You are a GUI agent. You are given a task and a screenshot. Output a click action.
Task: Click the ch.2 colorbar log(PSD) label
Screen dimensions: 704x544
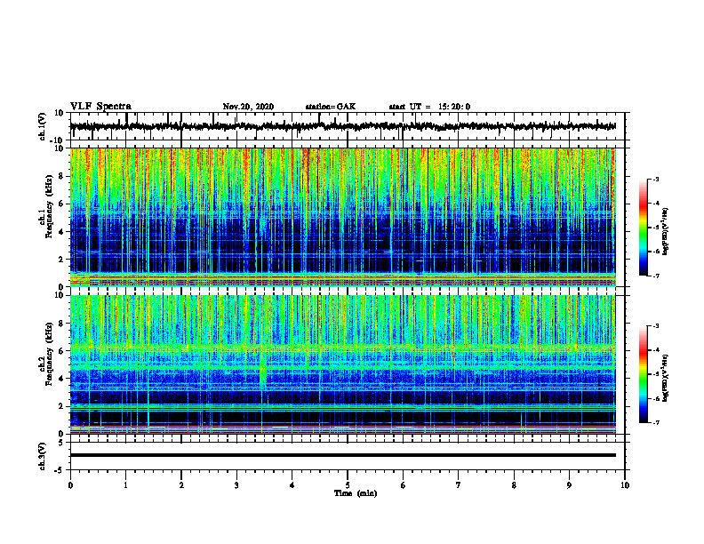click(x=666, y=378)
